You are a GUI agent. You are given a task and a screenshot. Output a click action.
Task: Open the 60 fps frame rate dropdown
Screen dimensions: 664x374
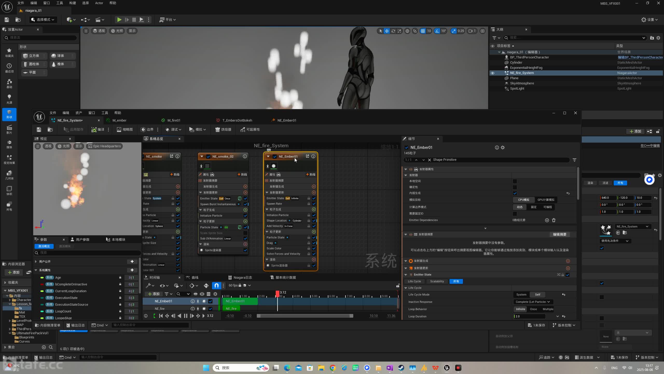(240, 285)
